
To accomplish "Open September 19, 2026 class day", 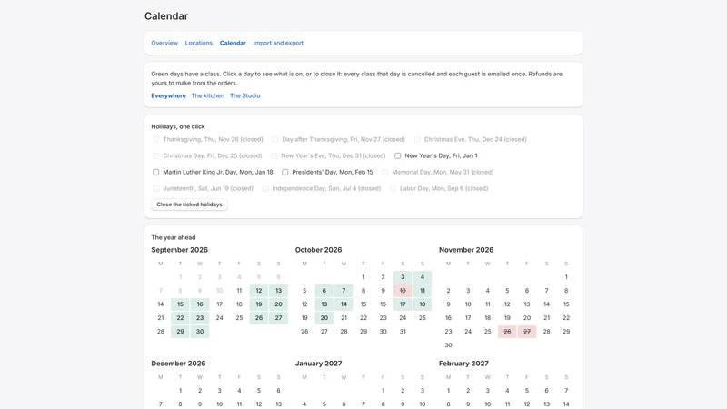I will 259,304.
